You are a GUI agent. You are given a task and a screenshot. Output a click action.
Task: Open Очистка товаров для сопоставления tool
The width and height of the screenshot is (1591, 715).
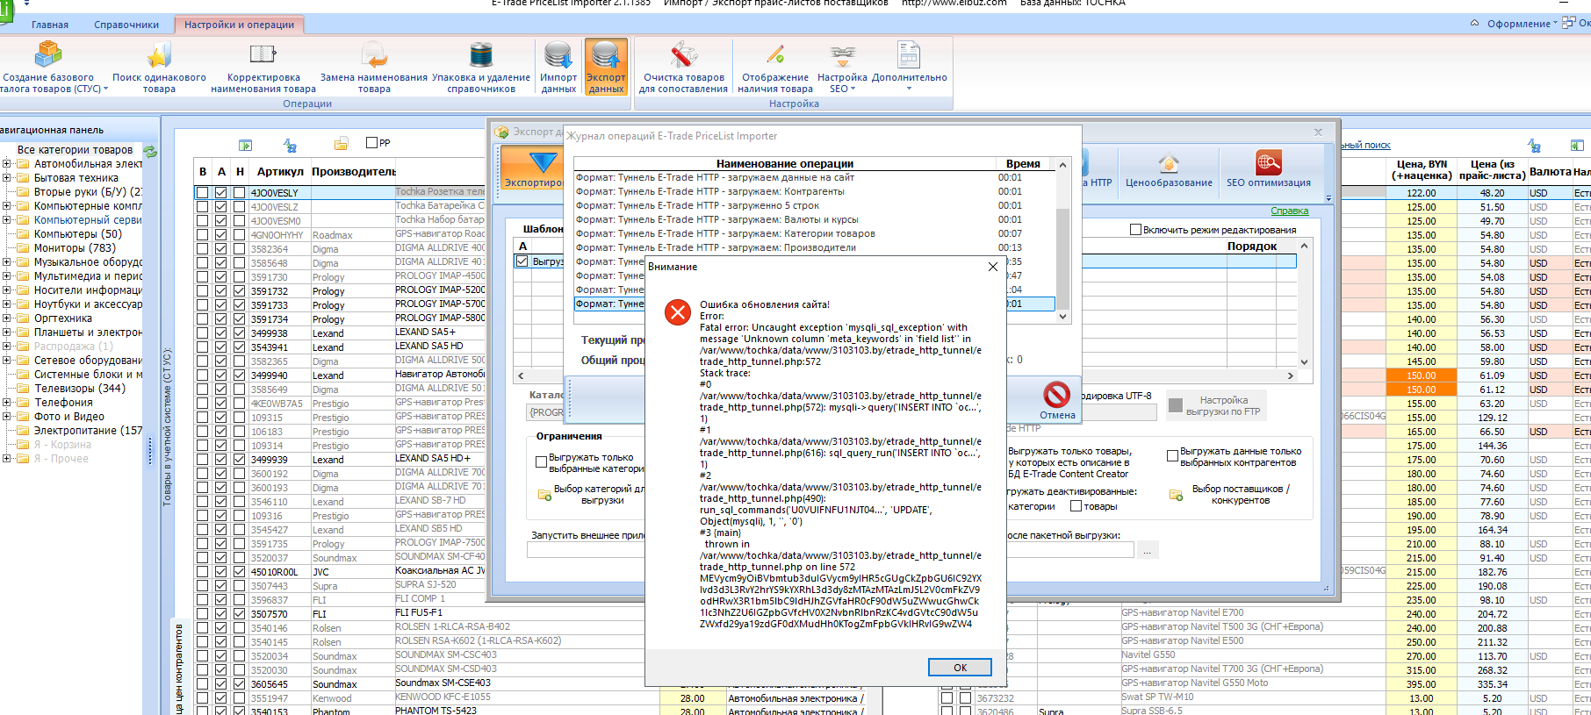point(683,68)
